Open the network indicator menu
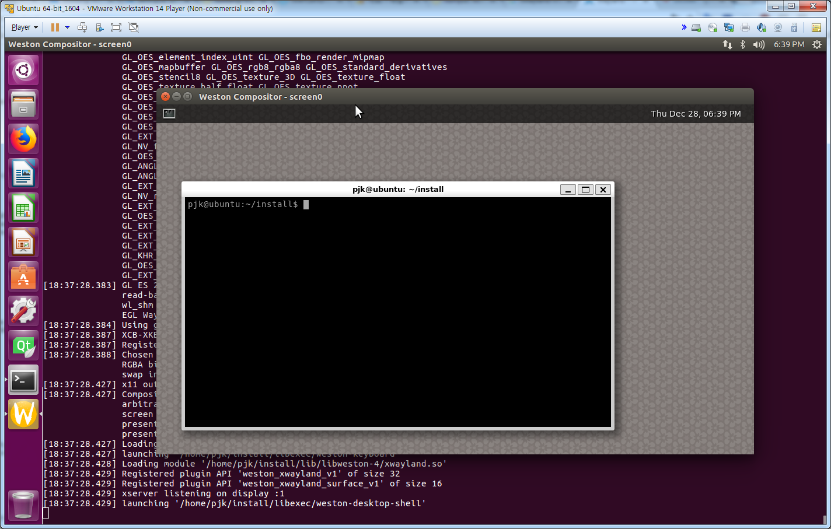Image resolution: width=831 pixels, height=529 pixels. (727, 44)
